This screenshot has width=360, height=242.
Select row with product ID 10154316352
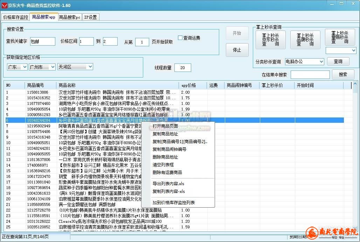[x=174, y=98]
